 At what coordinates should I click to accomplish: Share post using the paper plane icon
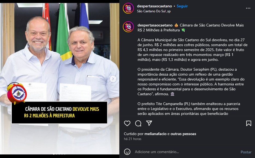[x=149, y=123]
